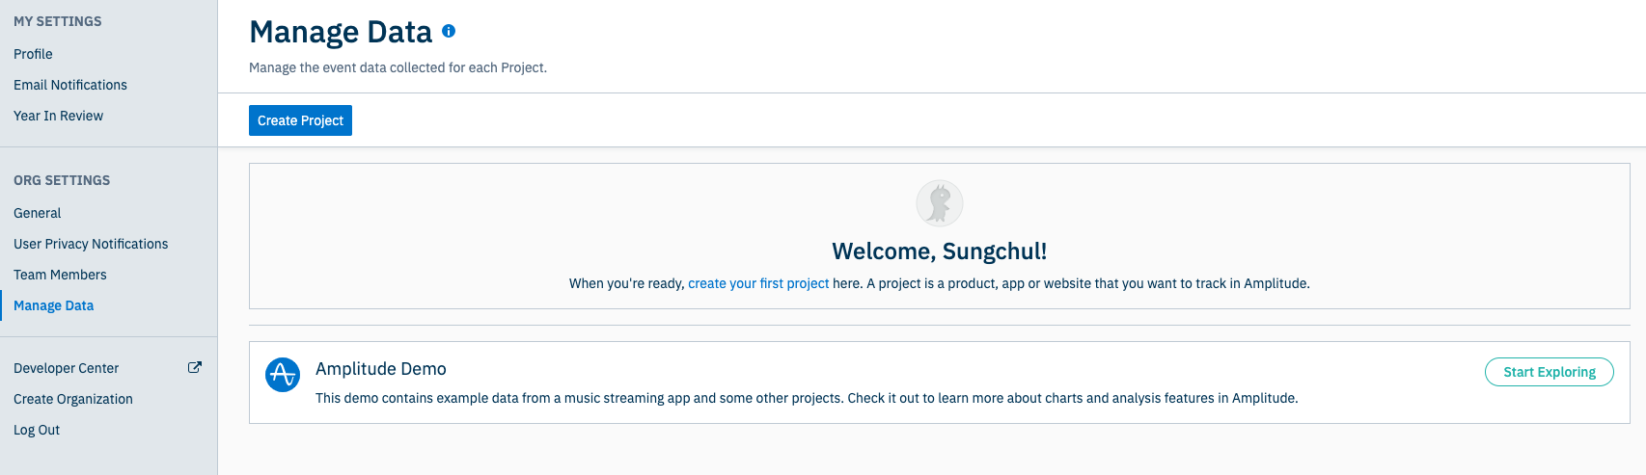Click the Create Project button
Screen dimensions: 1646x475
[x=300, y=120]
